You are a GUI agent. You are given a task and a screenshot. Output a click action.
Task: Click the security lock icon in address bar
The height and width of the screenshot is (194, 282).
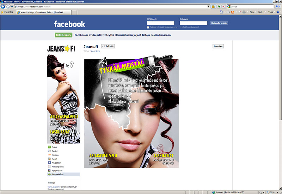coord(213,7)
